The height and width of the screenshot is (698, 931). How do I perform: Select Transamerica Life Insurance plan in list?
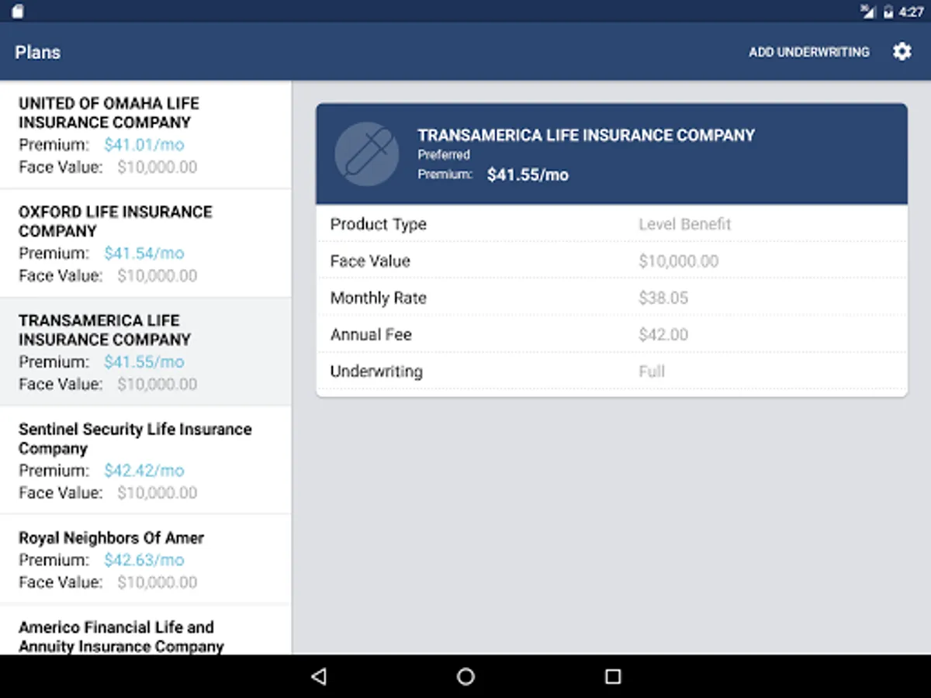146,351
